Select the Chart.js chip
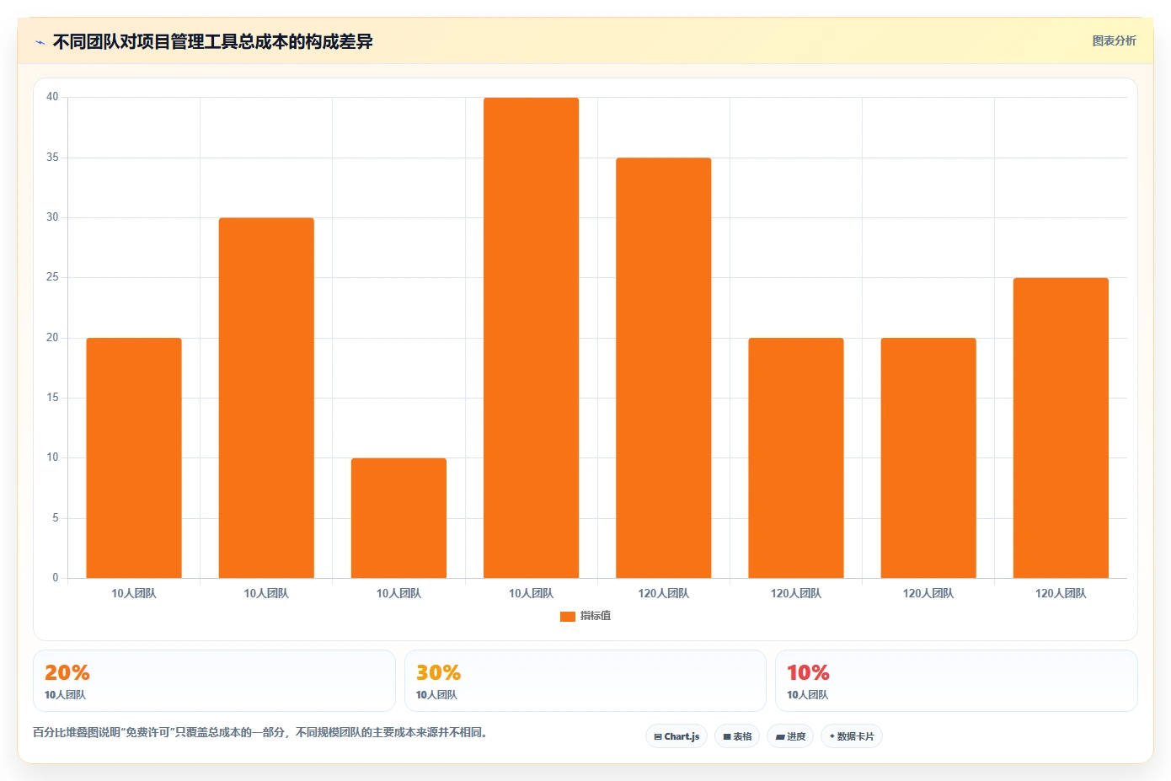 click(x=676, y=736)
